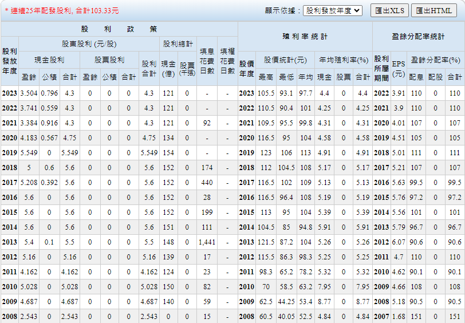
Task: Select the 股票股利 sub-header
Action: point(109,60)
